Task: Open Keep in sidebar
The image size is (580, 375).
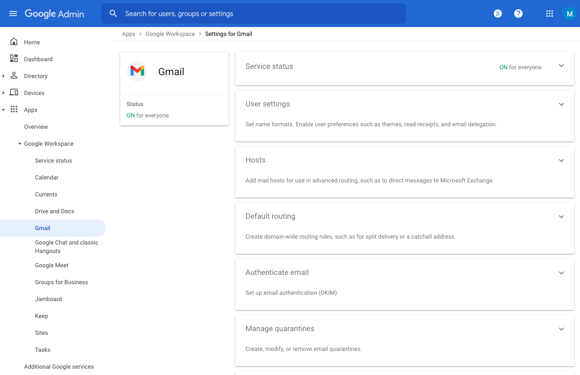Action: click(41, 316)
